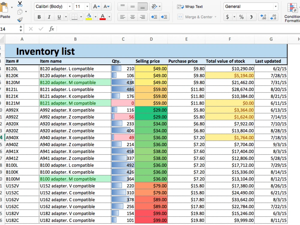300x225 pixels.
Task: Center text horizontally
Action: (133, 17)
